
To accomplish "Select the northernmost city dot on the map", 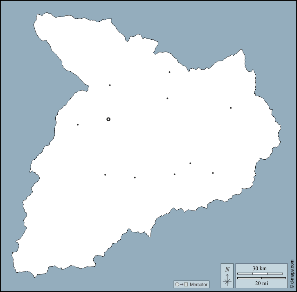I will pos(169,72).
